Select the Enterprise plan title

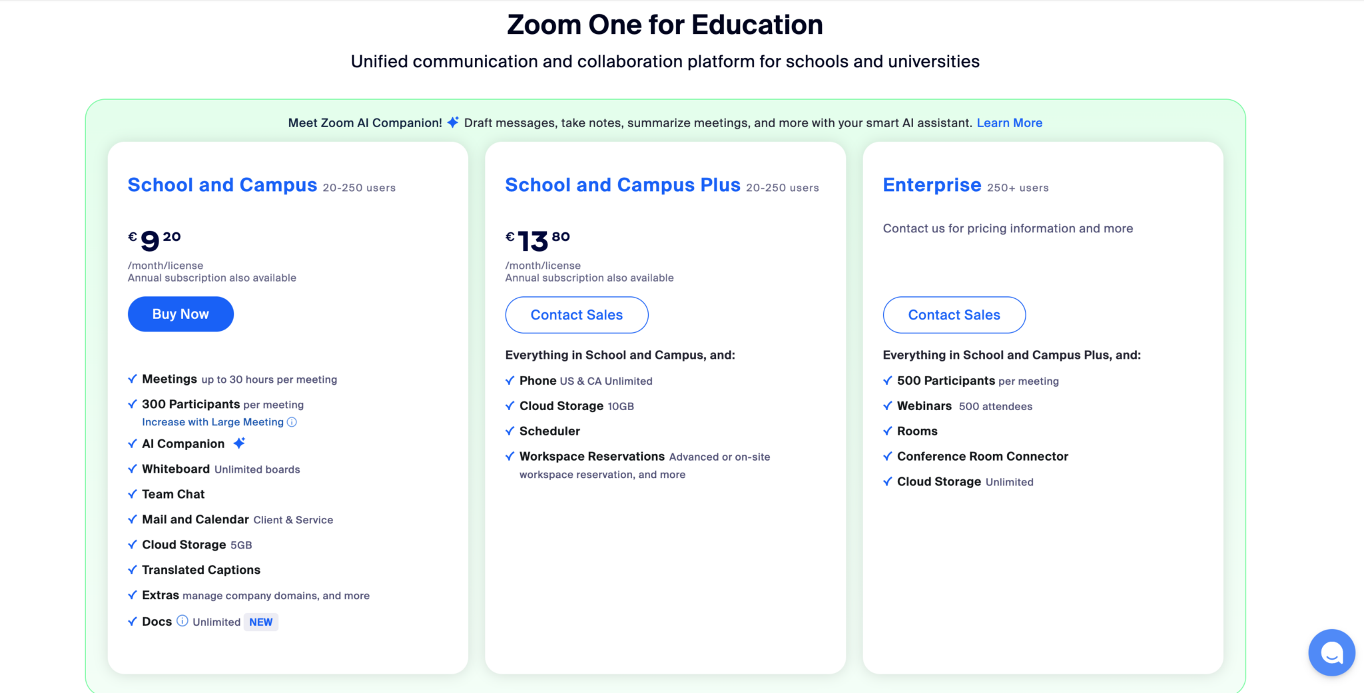931,184
